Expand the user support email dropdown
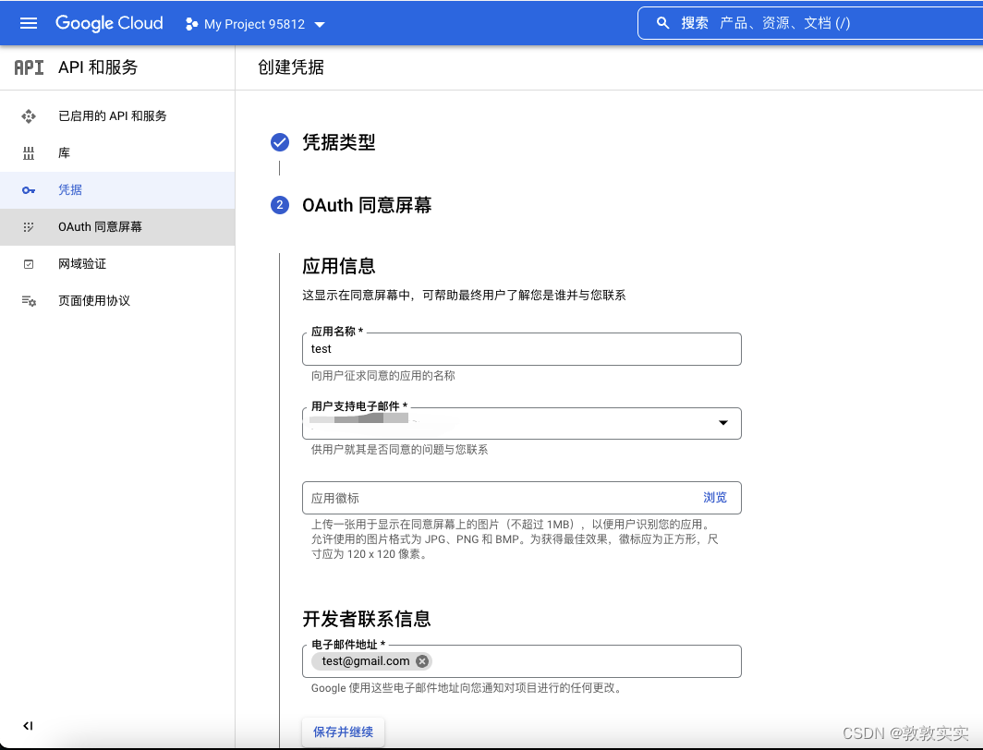The image size is (983, 750). point(722,423)
